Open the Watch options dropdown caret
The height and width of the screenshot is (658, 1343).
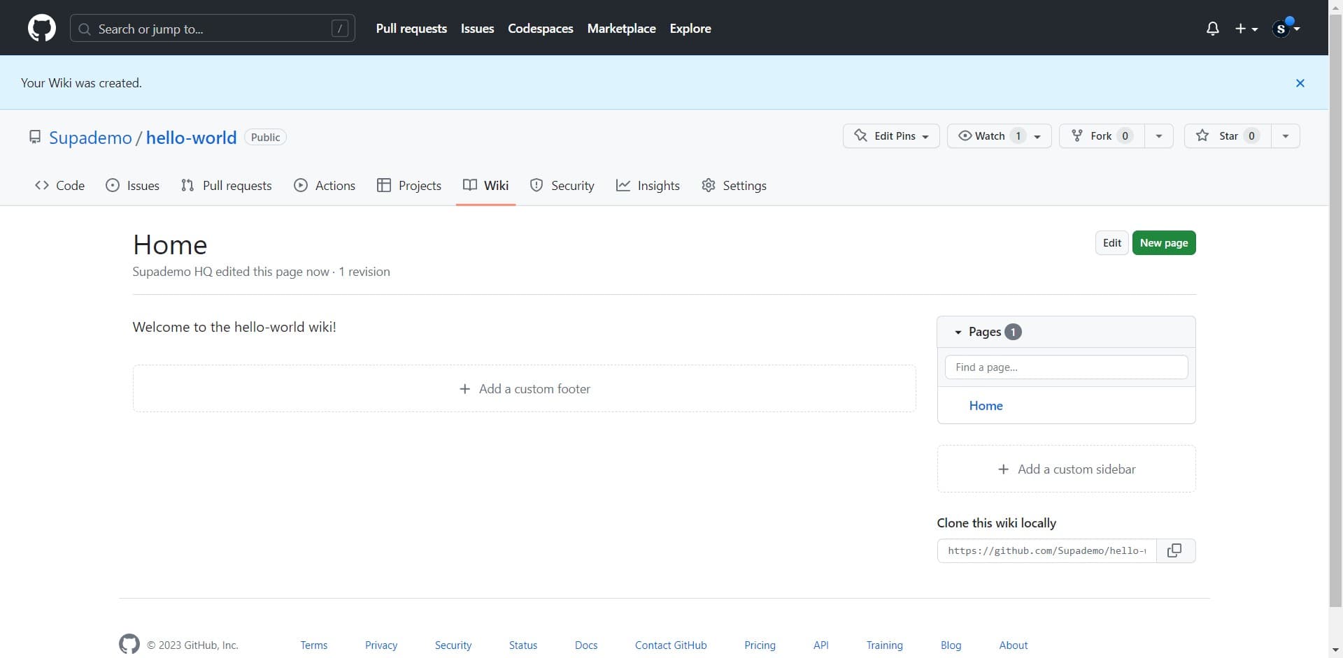[x=1037, y=136]
